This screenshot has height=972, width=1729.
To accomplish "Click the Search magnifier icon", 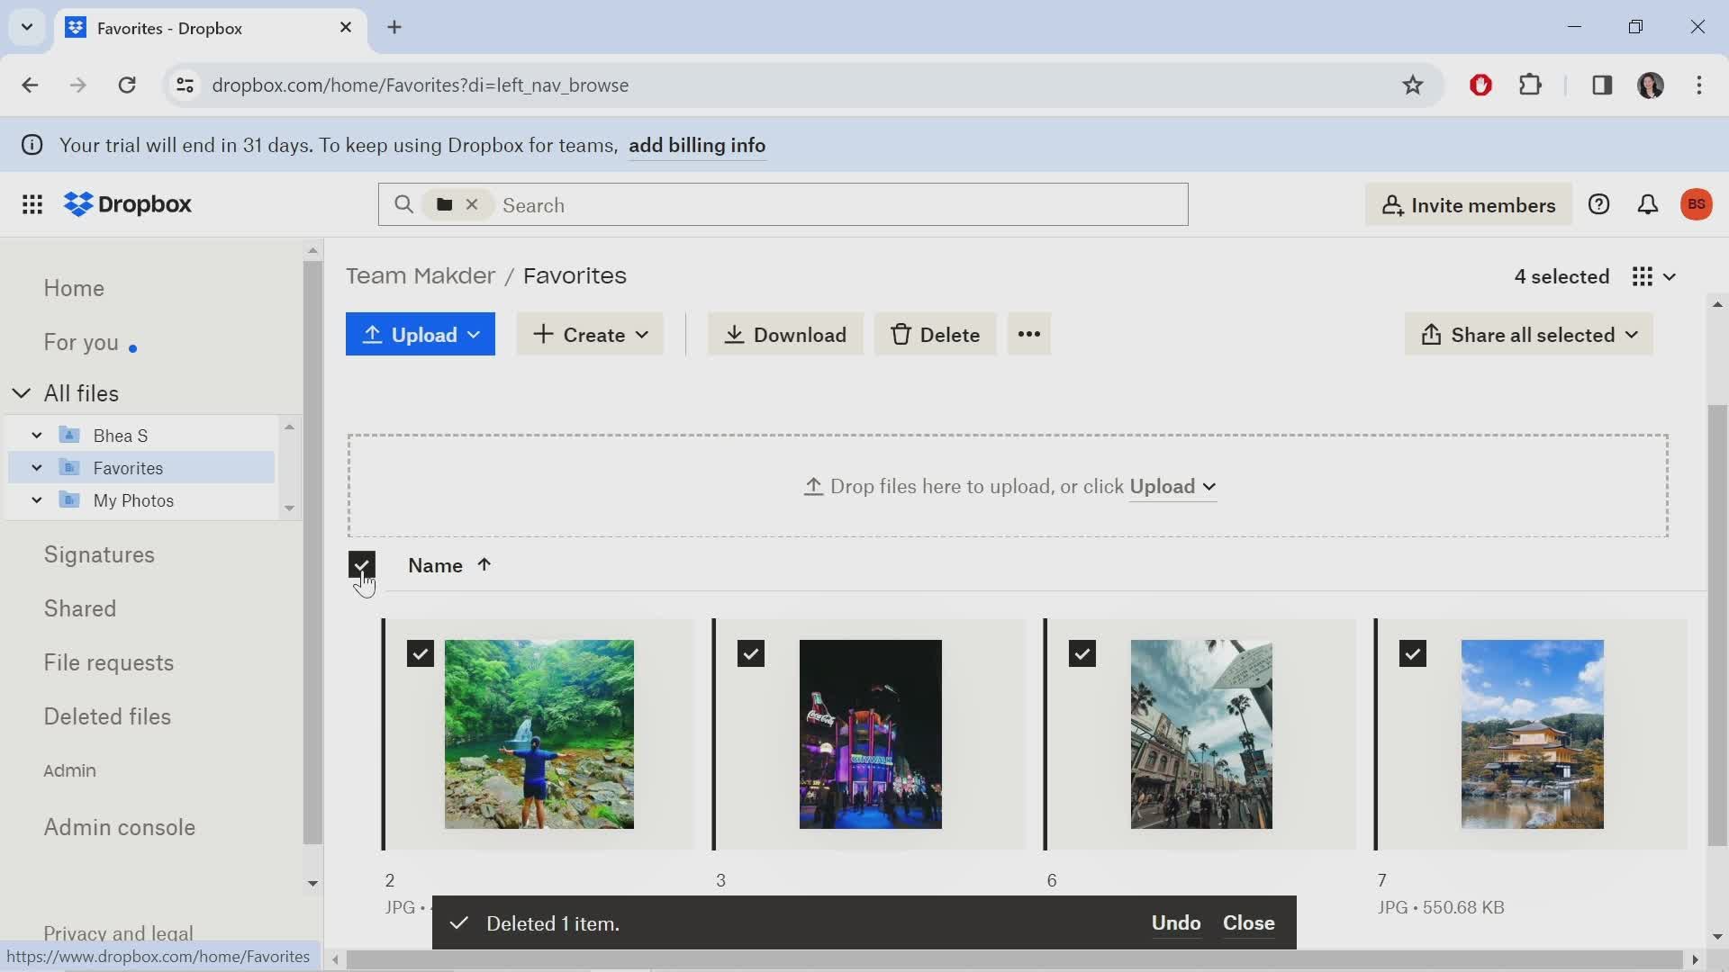I will pyautogui.click(x=405, y=204).
